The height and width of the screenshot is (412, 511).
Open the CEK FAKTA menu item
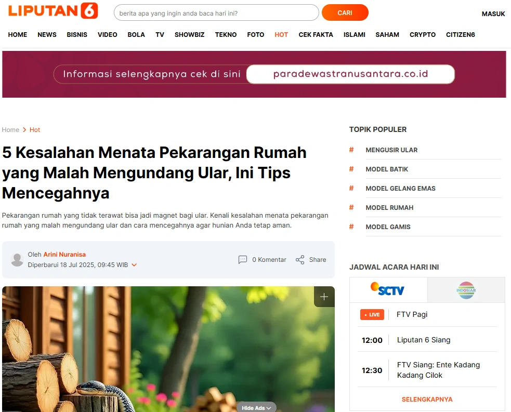point(316,34)
